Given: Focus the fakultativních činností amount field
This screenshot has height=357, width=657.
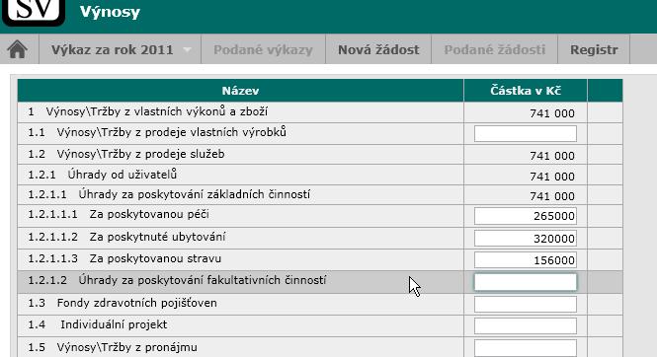Looking at the screenshot, I should tap(526, 282).
